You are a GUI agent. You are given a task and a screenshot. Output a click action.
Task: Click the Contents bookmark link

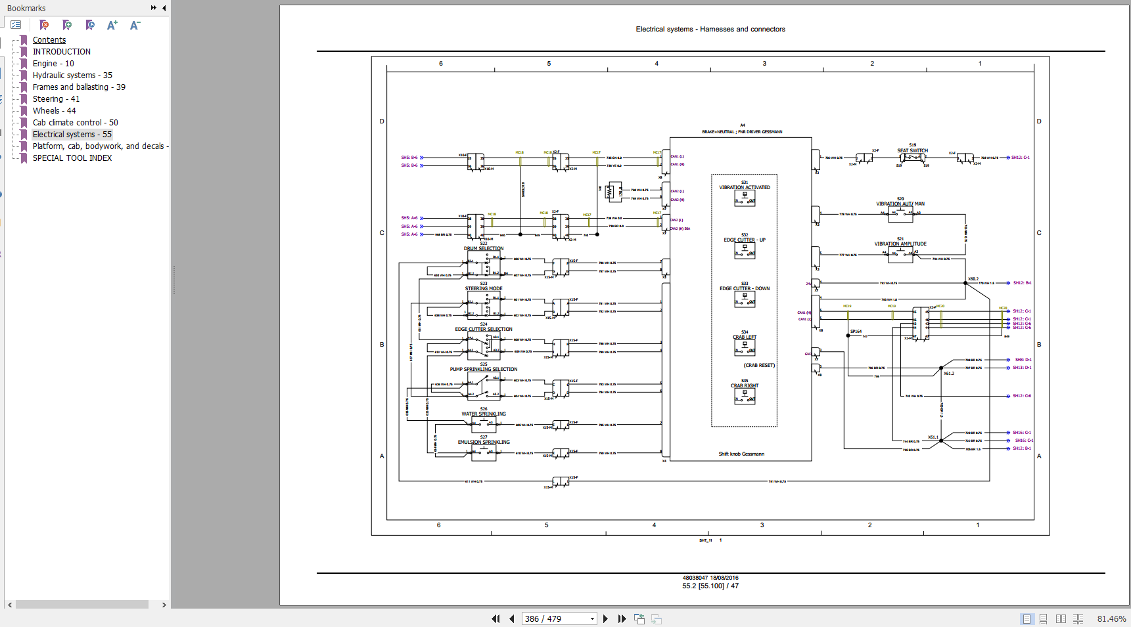pos(49,40)
